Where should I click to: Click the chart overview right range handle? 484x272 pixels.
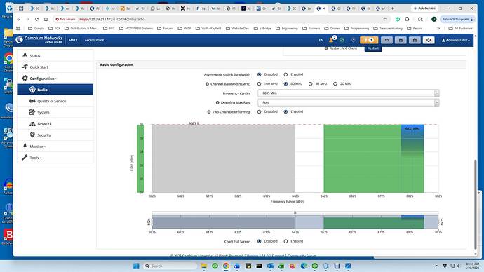[438, 222]
